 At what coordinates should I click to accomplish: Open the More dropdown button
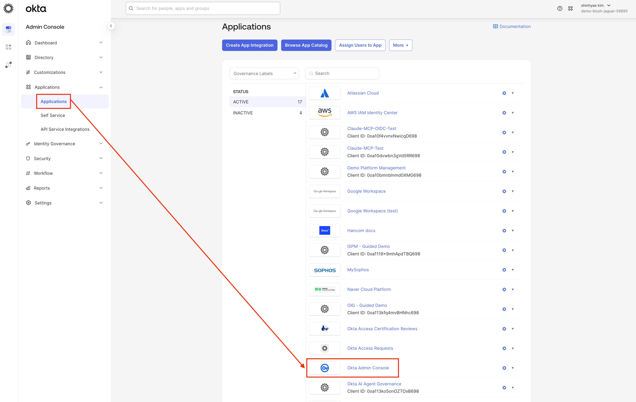[x=400, y=45]
